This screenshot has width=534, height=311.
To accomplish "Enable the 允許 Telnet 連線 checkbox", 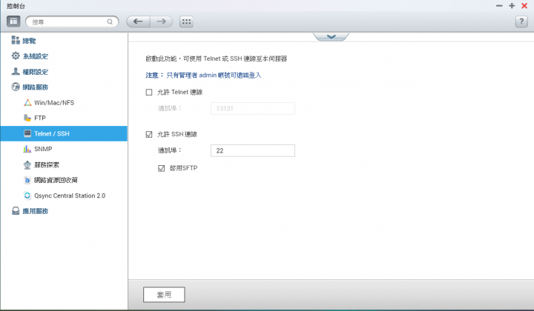I will coord(149,92).
